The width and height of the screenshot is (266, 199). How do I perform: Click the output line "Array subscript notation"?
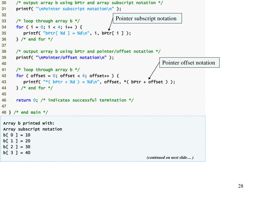(x=32, y=129)
